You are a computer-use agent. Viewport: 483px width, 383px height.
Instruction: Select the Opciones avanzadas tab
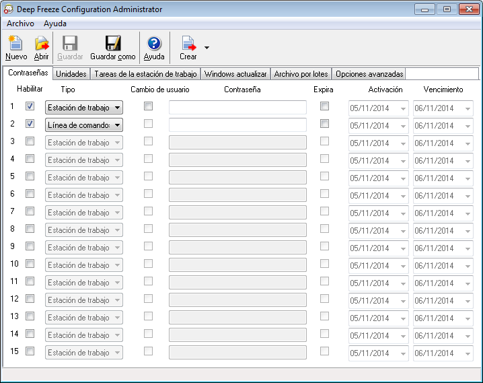click(x=369, y=74)
